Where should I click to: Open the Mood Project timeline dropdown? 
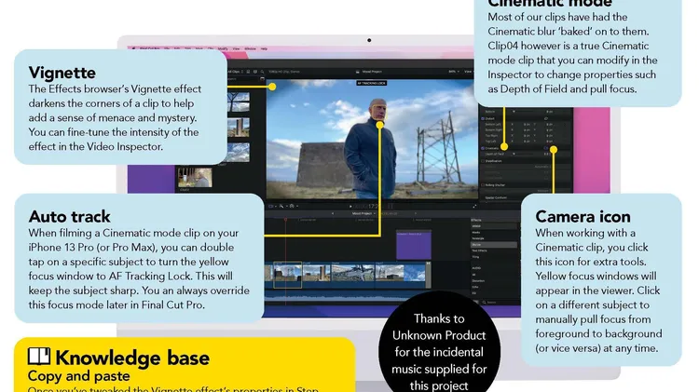pyautogui.click(x=363, y=213)
